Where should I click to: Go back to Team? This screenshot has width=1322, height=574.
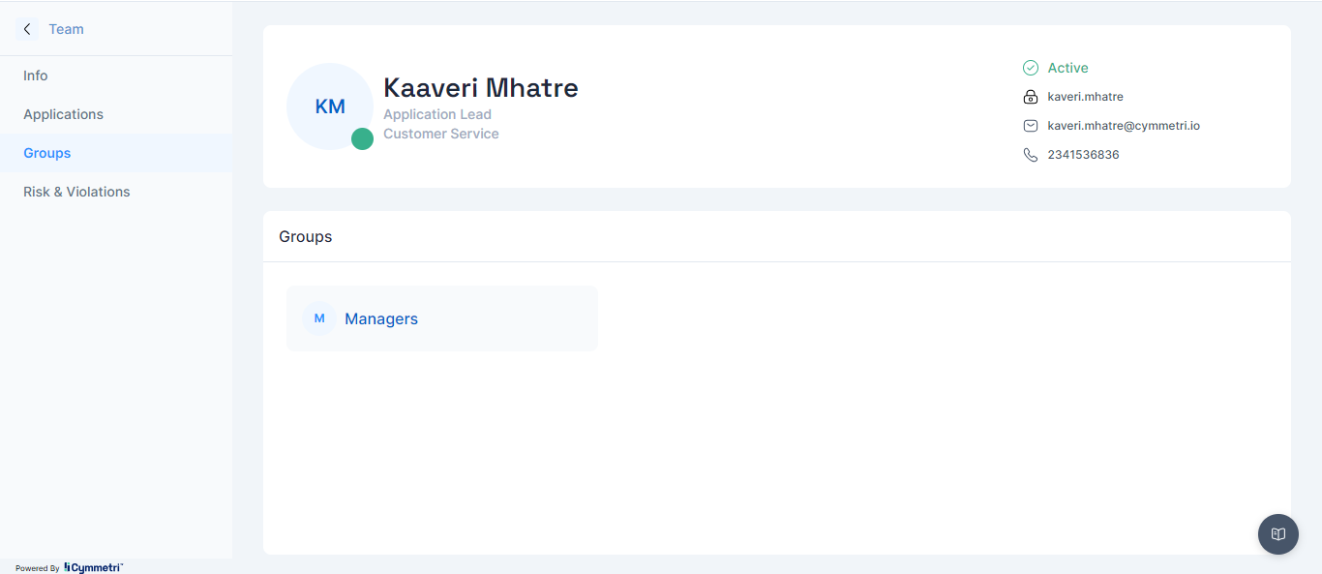[66, 29]
